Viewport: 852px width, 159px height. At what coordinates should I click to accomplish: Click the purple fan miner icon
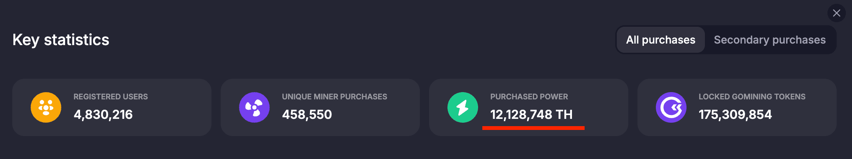pos(254,107)
